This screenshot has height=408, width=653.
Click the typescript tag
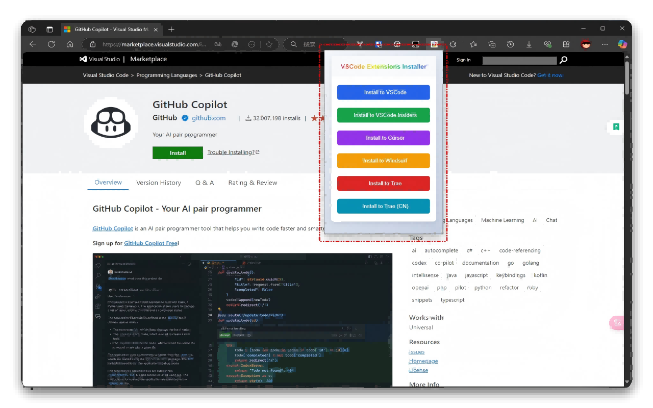pos(453,300)
